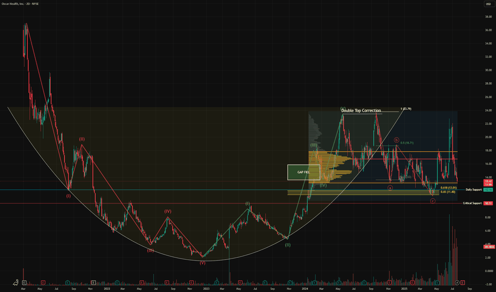This screenshot has width=496, height=292.
Task: Open the green earnings marker near Feb 2023
Action: click(217, 282)
